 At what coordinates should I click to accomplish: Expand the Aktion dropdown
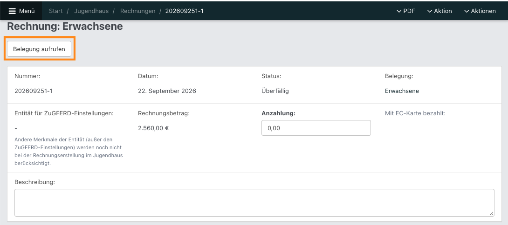[439, 11]
